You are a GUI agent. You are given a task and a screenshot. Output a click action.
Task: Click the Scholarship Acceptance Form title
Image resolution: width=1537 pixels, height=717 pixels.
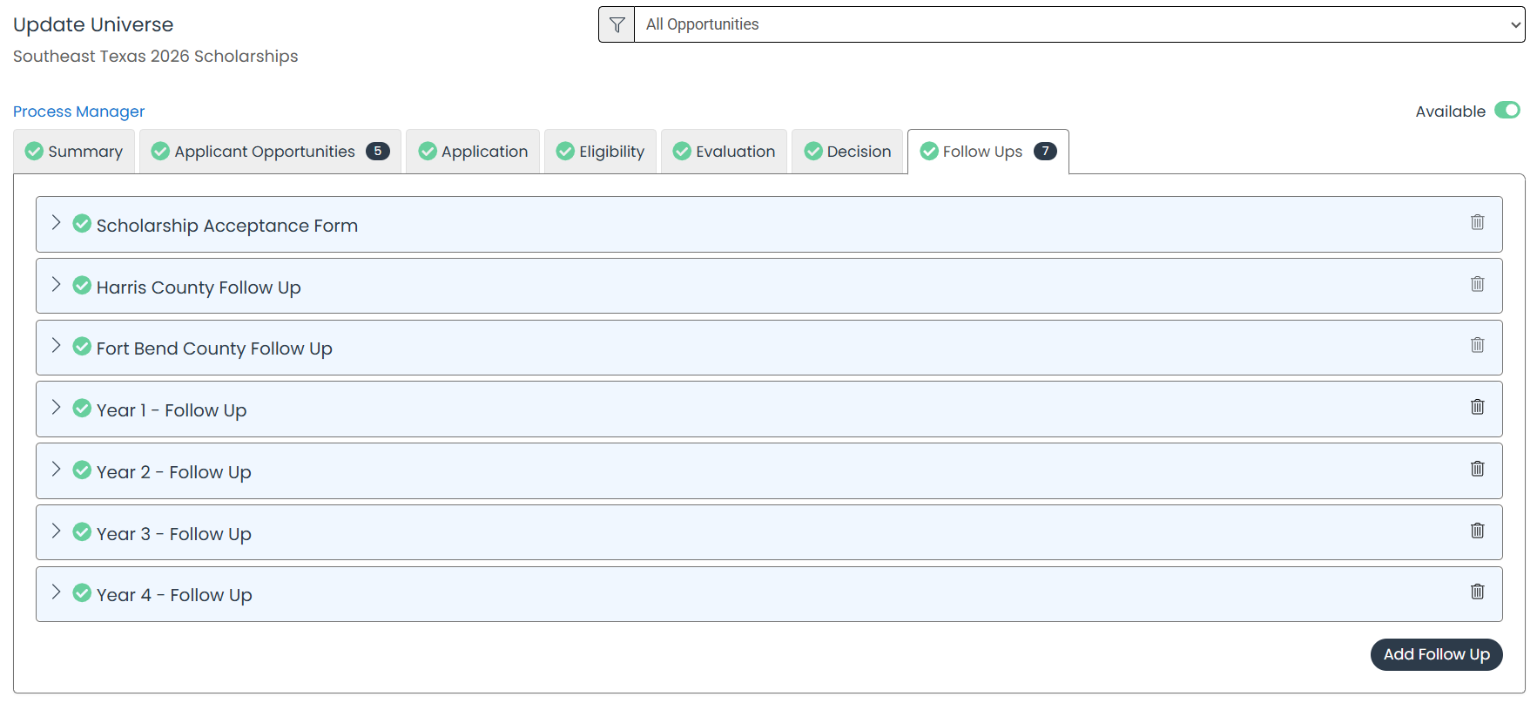point(227,226)
